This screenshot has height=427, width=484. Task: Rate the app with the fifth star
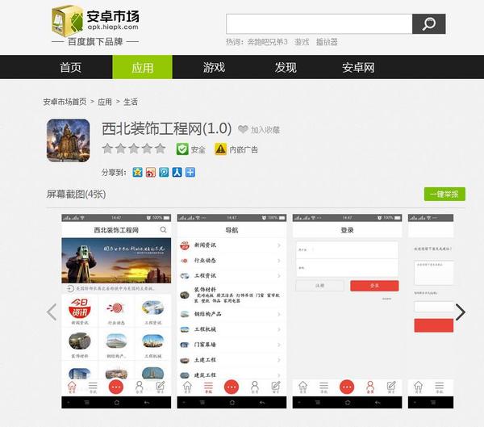160,149
